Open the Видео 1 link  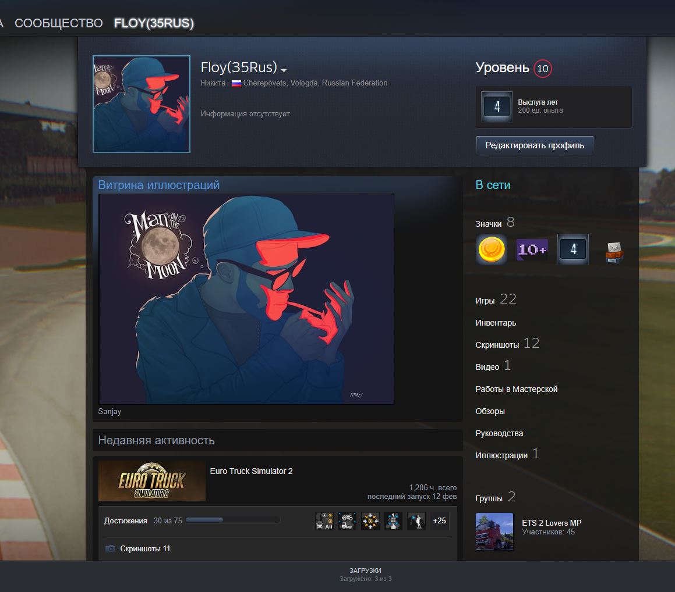(x=493, y=366)
